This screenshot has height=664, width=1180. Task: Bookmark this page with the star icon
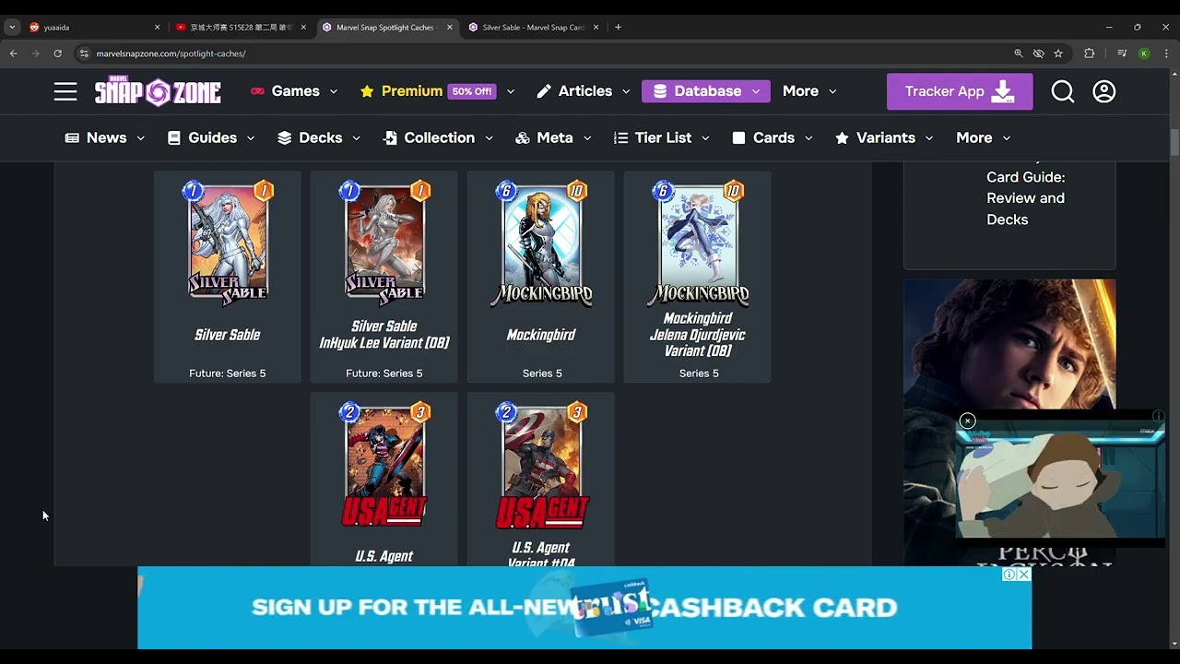point(1058,53)
